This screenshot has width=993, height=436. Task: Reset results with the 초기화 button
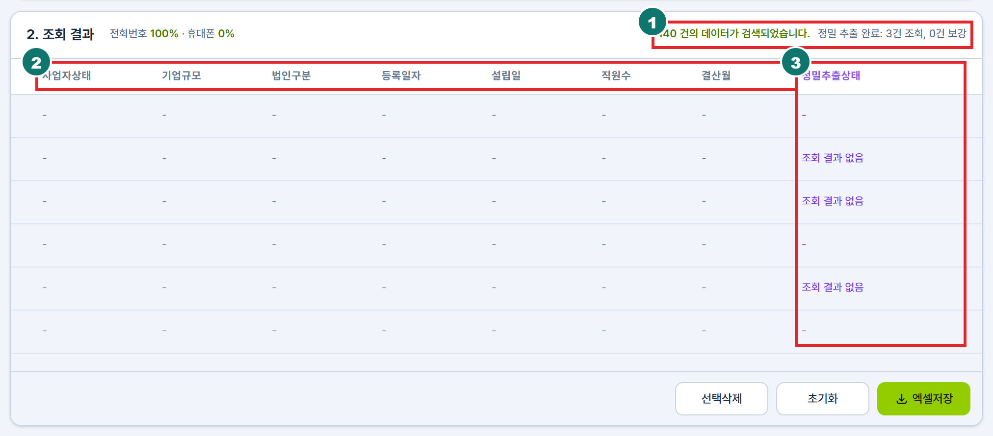(x=822, y=399)
